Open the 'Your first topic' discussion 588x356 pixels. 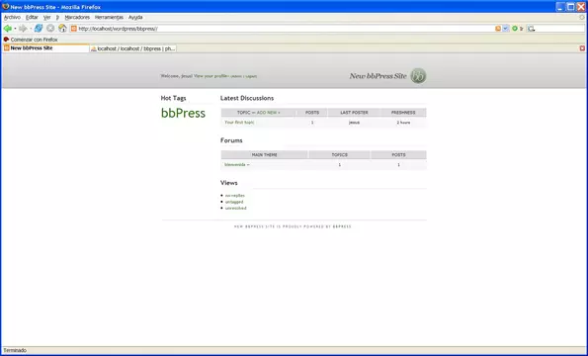[x=239, y=123]
